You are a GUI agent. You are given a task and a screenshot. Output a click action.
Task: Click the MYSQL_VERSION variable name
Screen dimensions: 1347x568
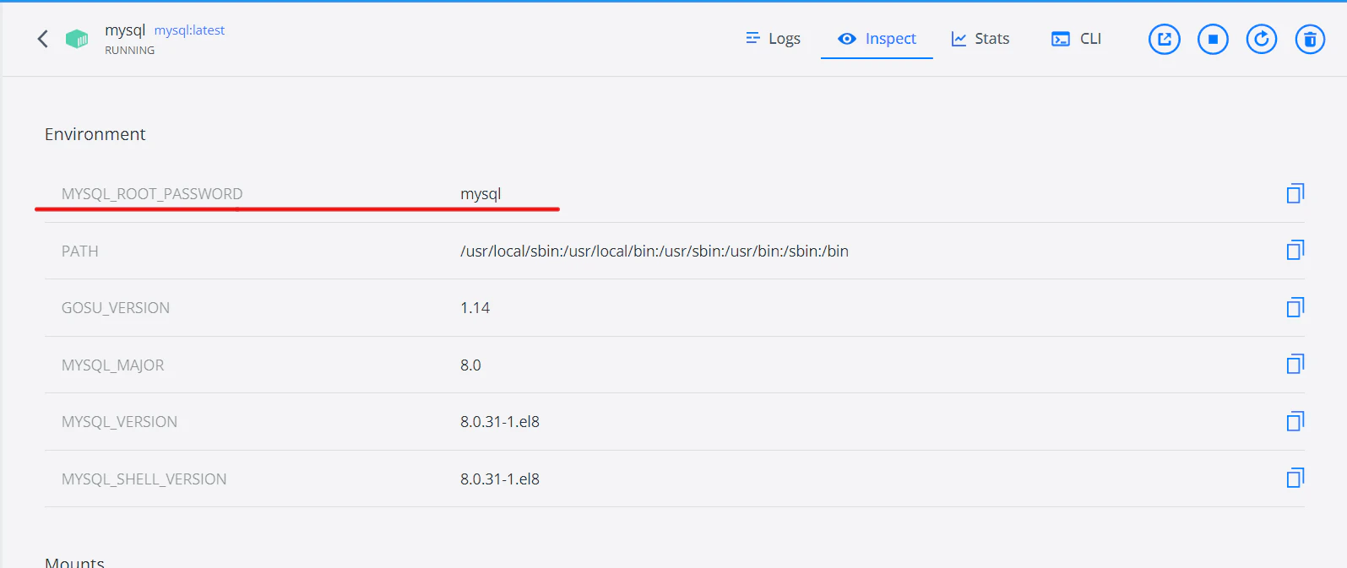[119, 422]
